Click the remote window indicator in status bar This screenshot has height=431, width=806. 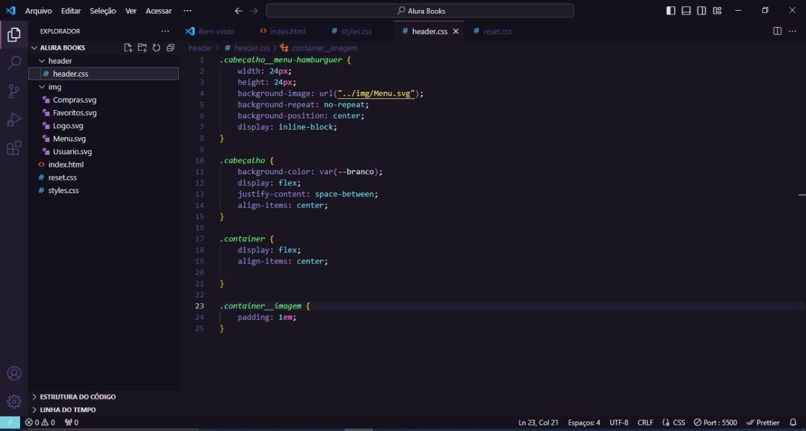click(x=10, y=423)
